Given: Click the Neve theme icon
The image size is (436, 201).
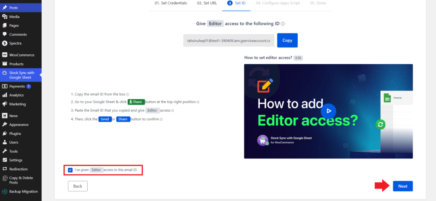Looking at the screenshot, I should pyautogui.click(x=4, y=116).
